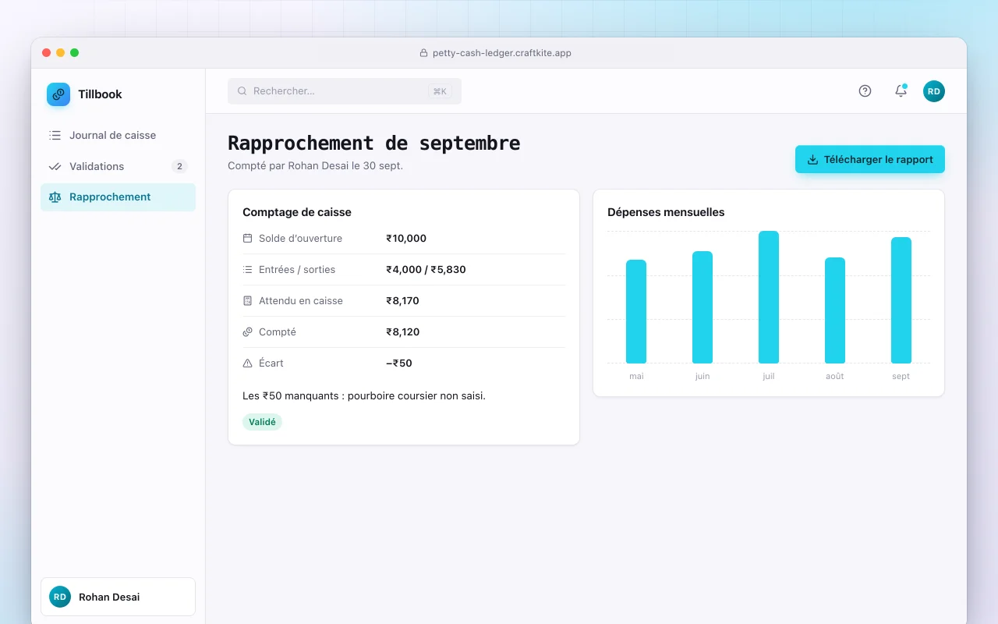Click the calendar icon beside Solde d'ouverture
Image resolution: width=998 pixels, height=624 pixels.
click(x=248, y=239)
